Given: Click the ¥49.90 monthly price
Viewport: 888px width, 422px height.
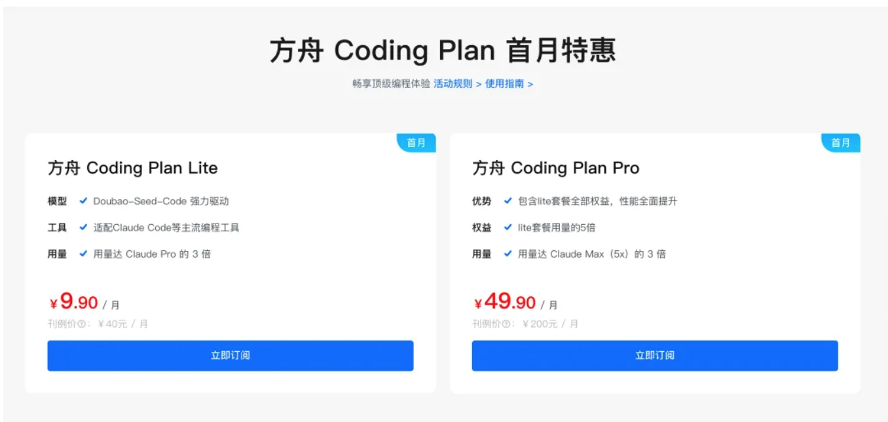Looking at the screenshot, I should click(506, 303).
